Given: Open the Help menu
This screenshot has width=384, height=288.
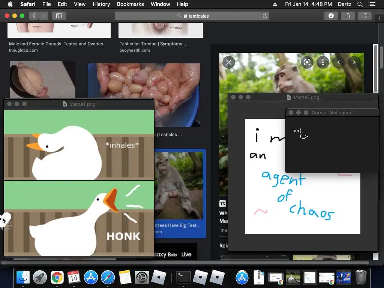Looking at the screenshot, I should (x=183, y=4).
